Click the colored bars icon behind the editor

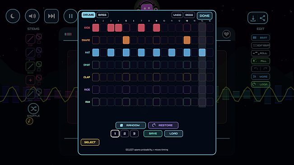coord(68,34)
